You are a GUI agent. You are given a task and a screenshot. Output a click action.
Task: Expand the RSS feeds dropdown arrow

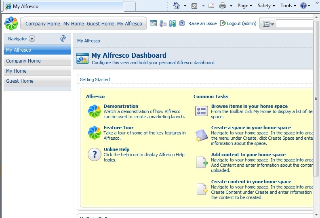(x=203, y=6)
